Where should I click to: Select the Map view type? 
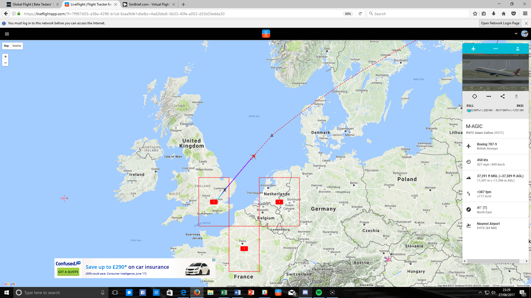pyautogui.click(x=6, y=46)
